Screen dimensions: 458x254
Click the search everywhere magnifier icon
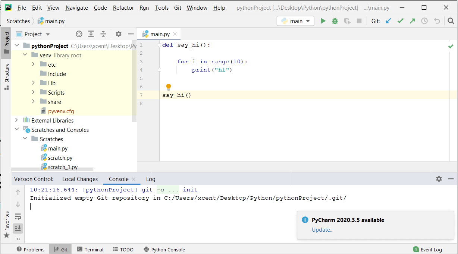point(451,21)
